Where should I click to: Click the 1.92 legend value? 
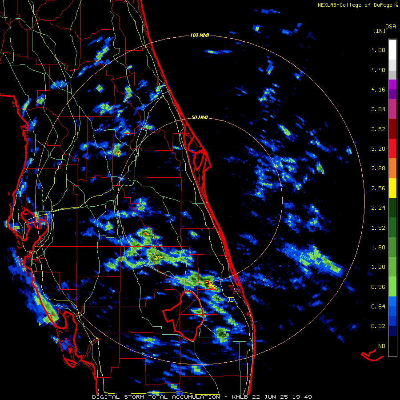tap(378, 228)
